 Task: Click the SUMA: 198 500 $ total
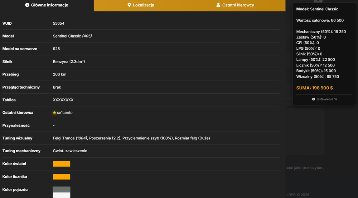[314, 88]
